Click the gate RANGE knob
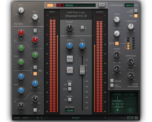Image resolution: width=152 pixels, height=122 pixels. (x=117, y=54)
